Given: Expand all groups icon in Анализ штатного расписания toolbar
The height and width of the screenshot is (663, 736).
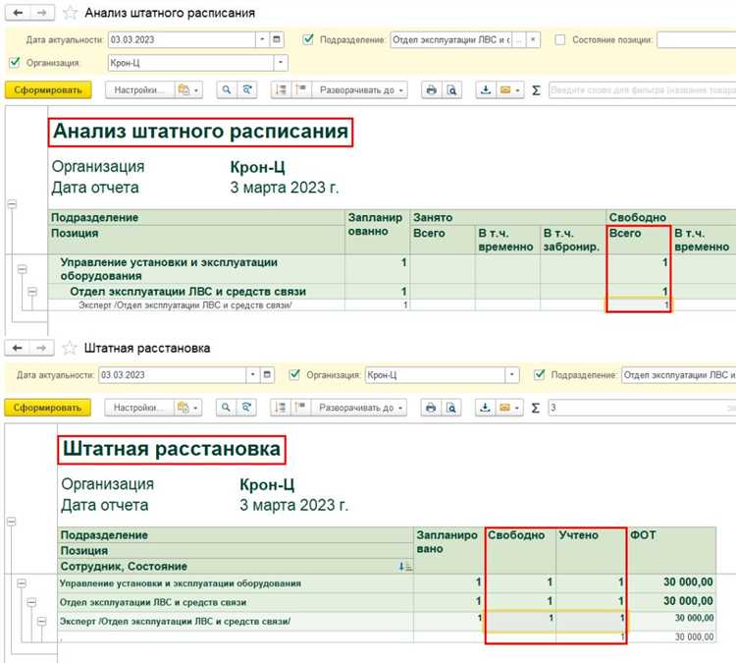Looking at the screenshot, I should tap(301, 89).
